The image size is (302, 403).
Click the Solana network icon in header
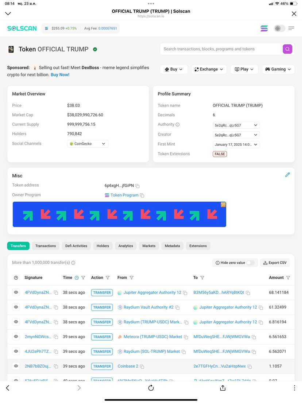(264, 28)
